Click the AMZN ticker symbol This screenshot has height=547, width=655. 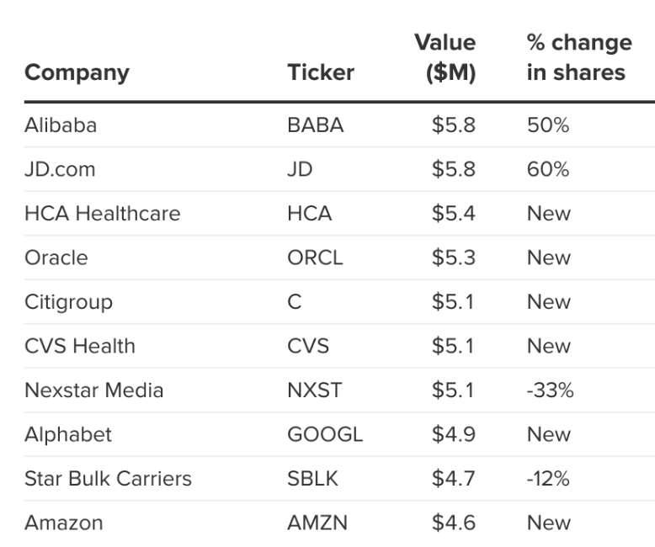[317, 523]
